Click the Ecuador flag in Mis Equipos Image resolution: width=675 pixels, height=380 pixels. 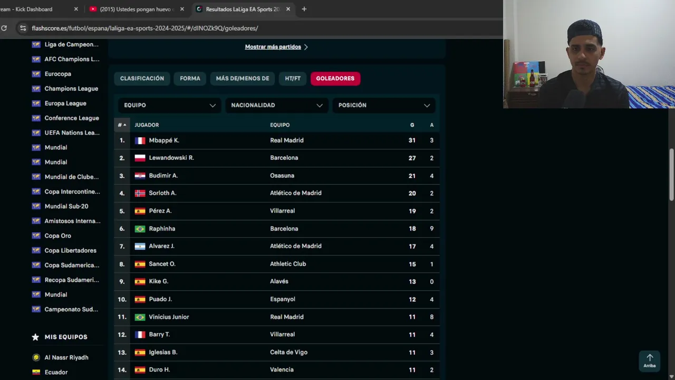coord(36,372)
